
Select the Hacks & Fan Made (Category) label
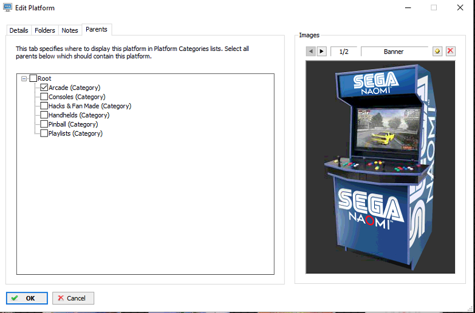(x=90, y=106)
